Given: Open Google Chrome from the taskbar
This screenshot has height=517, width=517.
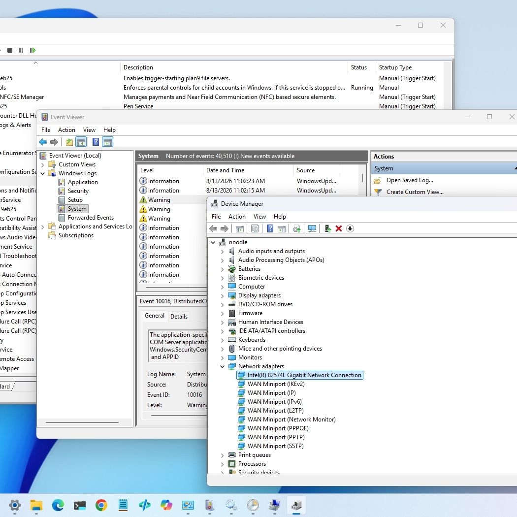Looking at the screenshot, I should (x=101, y=505).
